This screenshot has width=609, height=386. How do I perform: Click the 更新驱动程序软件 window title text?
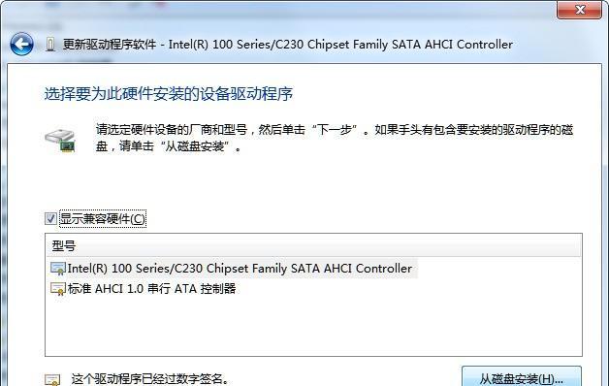click(x=110, y=45)
